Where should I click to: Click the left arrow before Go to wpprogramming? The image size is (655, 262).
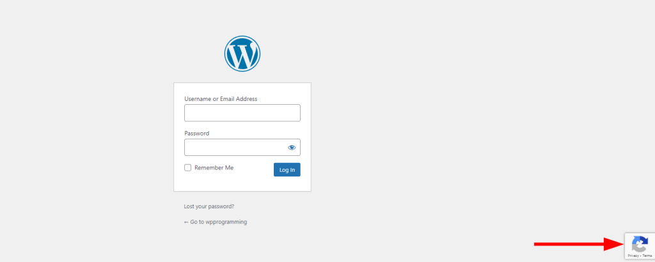pyautogui.click(x=186, y=222)
